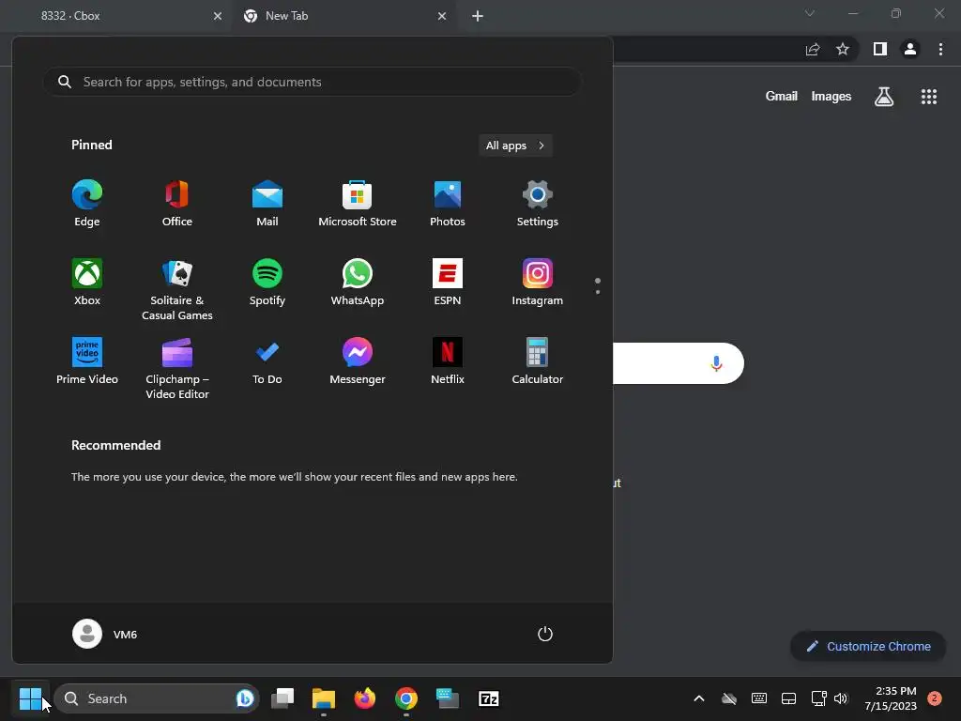Toggle the Chrome side panel
This screenshot has height=721, width=961.
pos(880,49)
